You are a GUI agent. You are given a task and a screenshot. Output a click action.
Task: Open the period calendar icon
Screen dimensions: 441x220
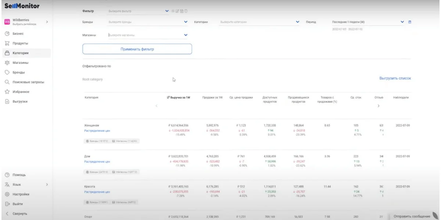point(410,22)
